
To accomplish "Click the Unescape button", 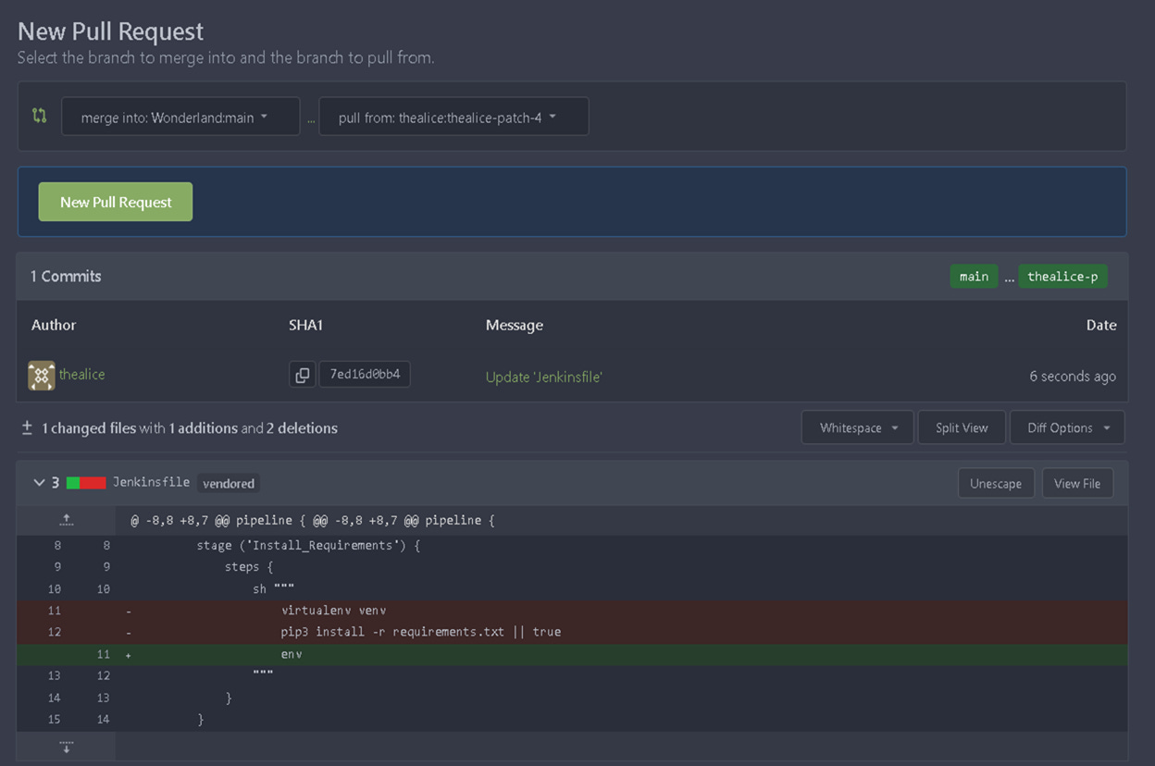I will 996,483.
